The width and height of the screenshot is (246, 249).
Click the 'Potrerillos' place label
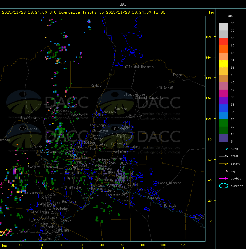49,163
